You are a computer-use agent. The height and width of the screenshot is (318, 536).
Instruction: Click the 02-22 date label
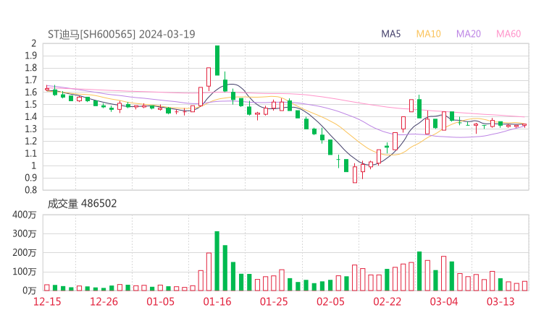[387, 301]
